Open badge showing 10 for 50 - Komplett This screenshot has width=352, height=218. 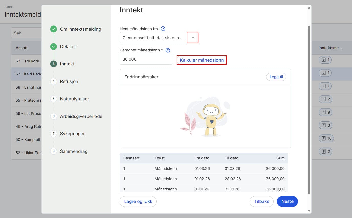tap(326, 138)
